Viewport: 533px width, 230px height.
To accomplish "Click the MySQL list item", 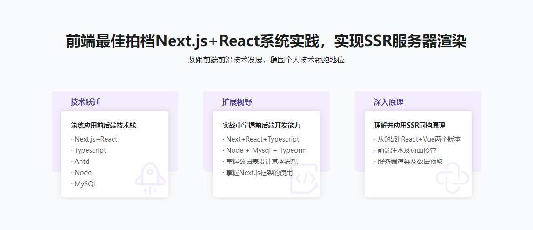I will [86, 183].
